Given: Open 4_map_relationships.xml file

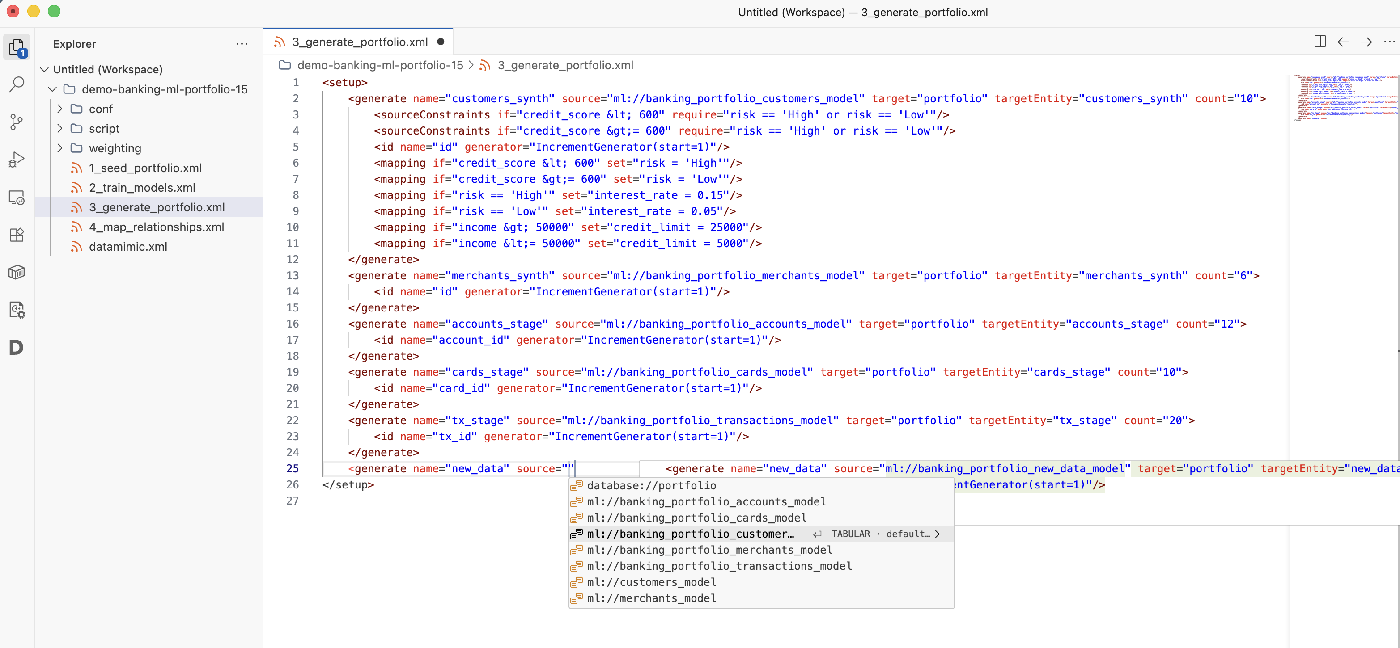Looking at the screenshot, I should coord(157,227).
